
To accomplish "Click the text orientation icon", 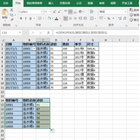I will [80, 12].
